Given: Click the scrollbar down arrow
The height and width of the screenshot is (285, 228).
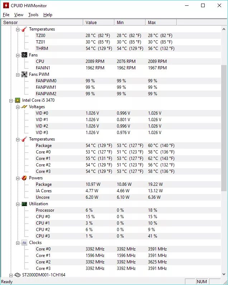Looking at the screenshot, I should tap(224, 274).
